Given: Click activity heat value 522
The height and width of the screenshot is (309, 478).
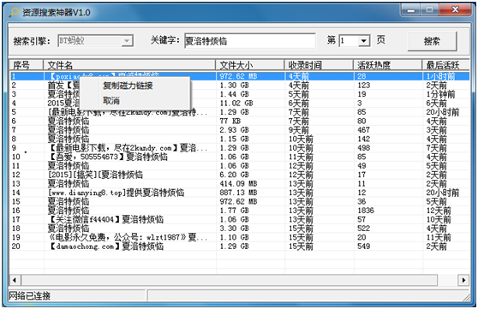Looking at the screenshot, I should pos(364,229).
